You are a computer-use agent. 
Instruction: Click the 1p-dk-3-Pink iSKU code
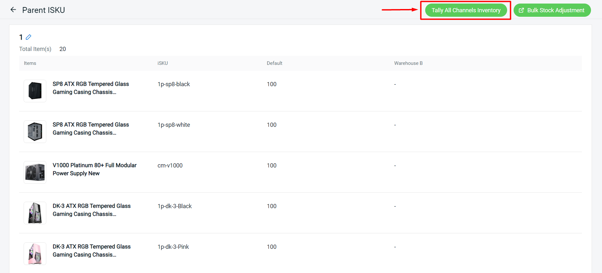(173, 247)
